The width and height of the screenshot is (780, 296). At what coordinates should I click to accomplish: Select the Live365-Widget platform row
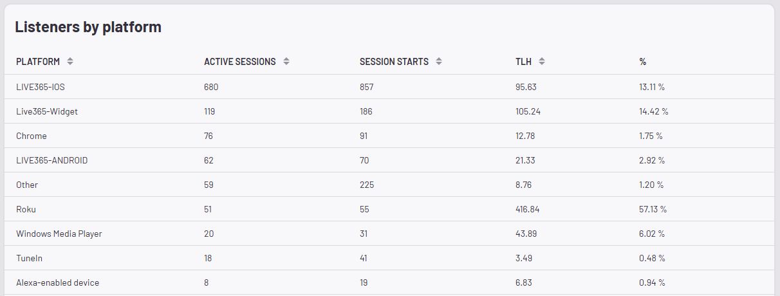(47, 111)
